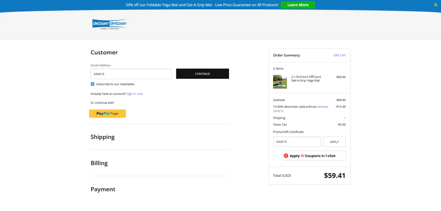Click the 50% off Foldable Yoga Mat banner text
Viewport: 441px width, 211px height.
click(202, 5)
